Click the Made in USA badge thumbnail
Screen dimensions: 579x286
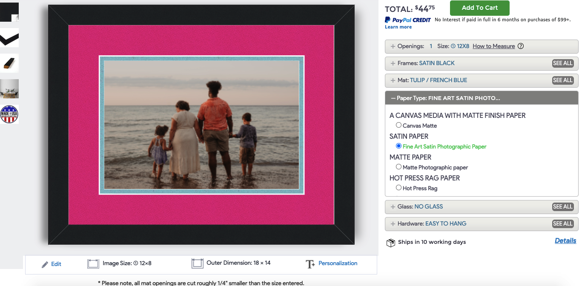click(x=9, y=114)
